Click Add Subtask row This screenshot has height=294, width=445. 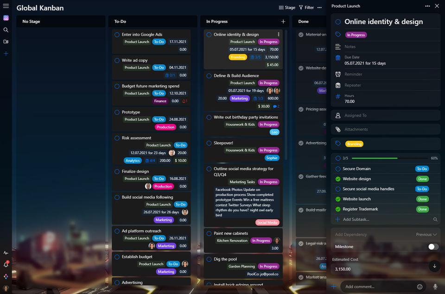click(386, 219)
